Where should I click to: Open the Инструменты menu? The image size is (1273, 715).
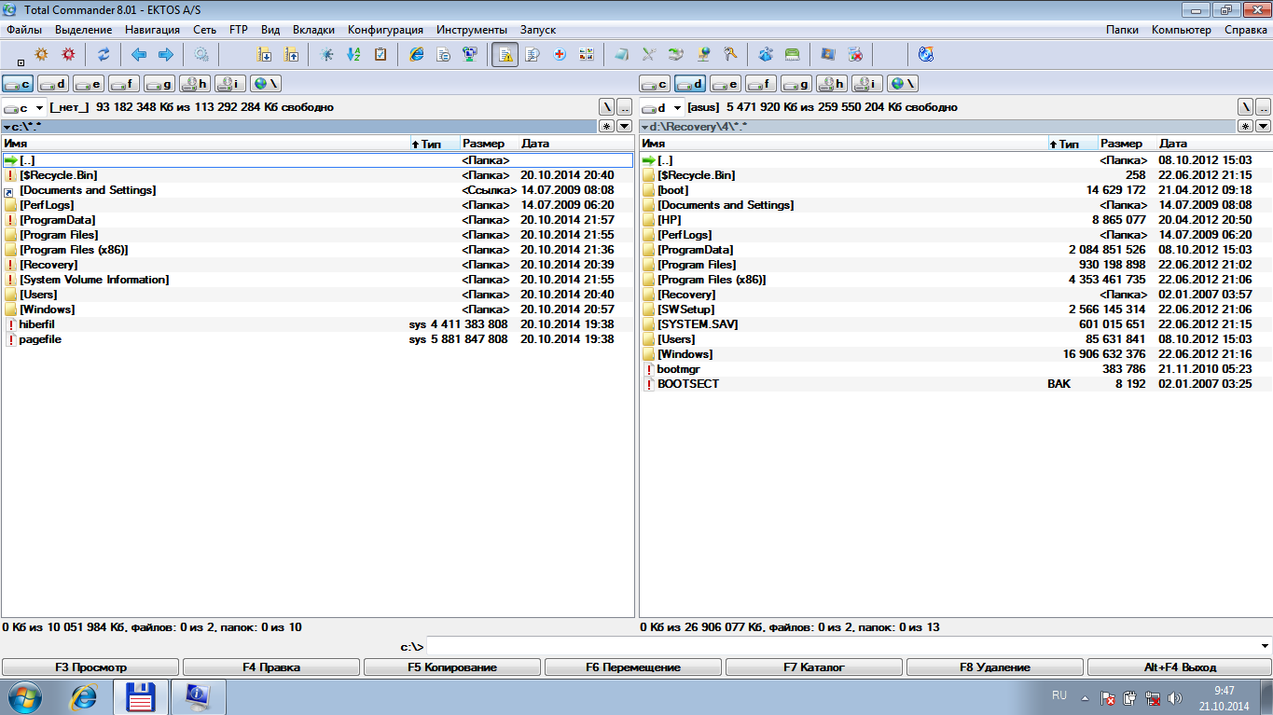tap(472, 30)
